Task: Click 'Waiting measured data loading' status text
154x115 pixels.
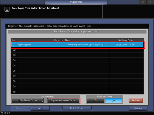Action: pyautogui.click(x=86, y=45)
